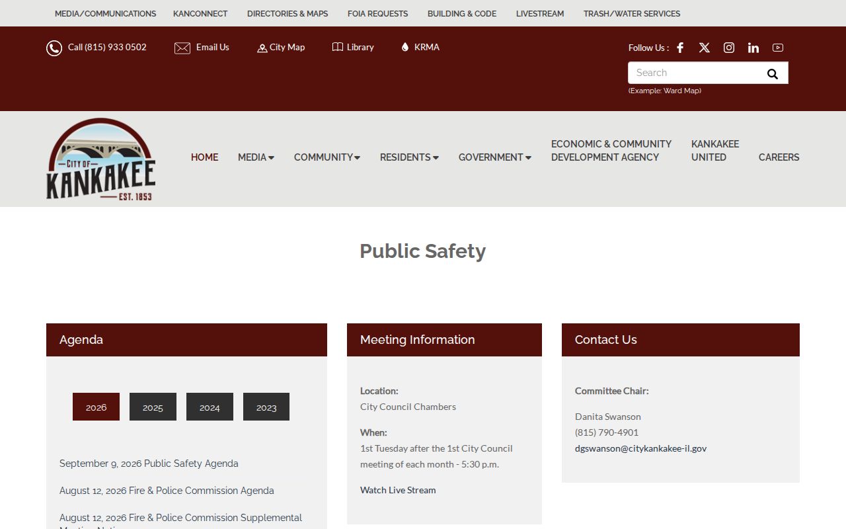
Task: Click the search magnifier icon
Action: pos(773,73)
